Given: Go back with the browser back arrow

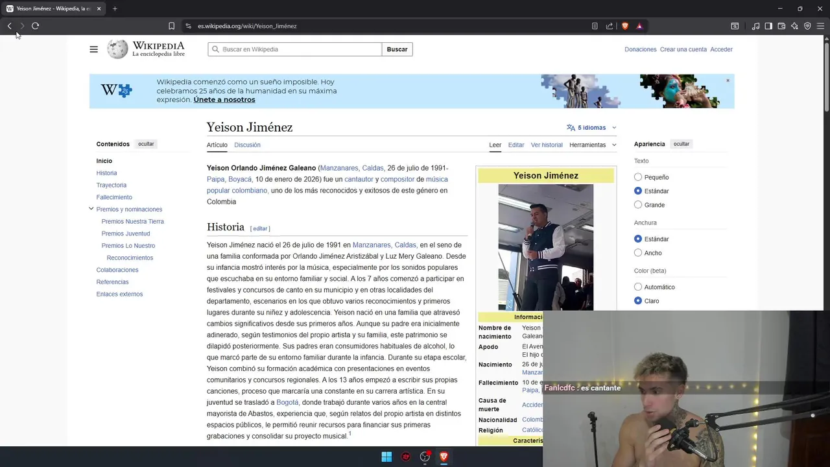Looking at the screenshot, I should (x=9, y=26).
